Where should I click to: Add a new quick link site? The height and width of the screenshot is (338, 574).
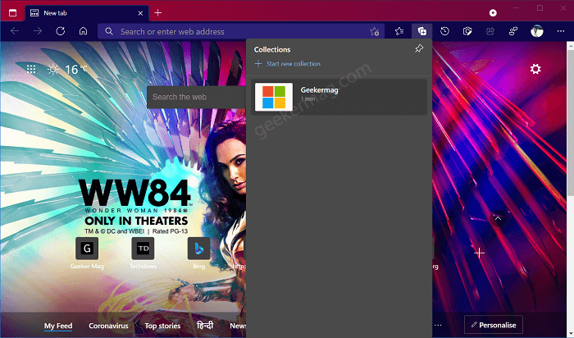tap(479, 253)
